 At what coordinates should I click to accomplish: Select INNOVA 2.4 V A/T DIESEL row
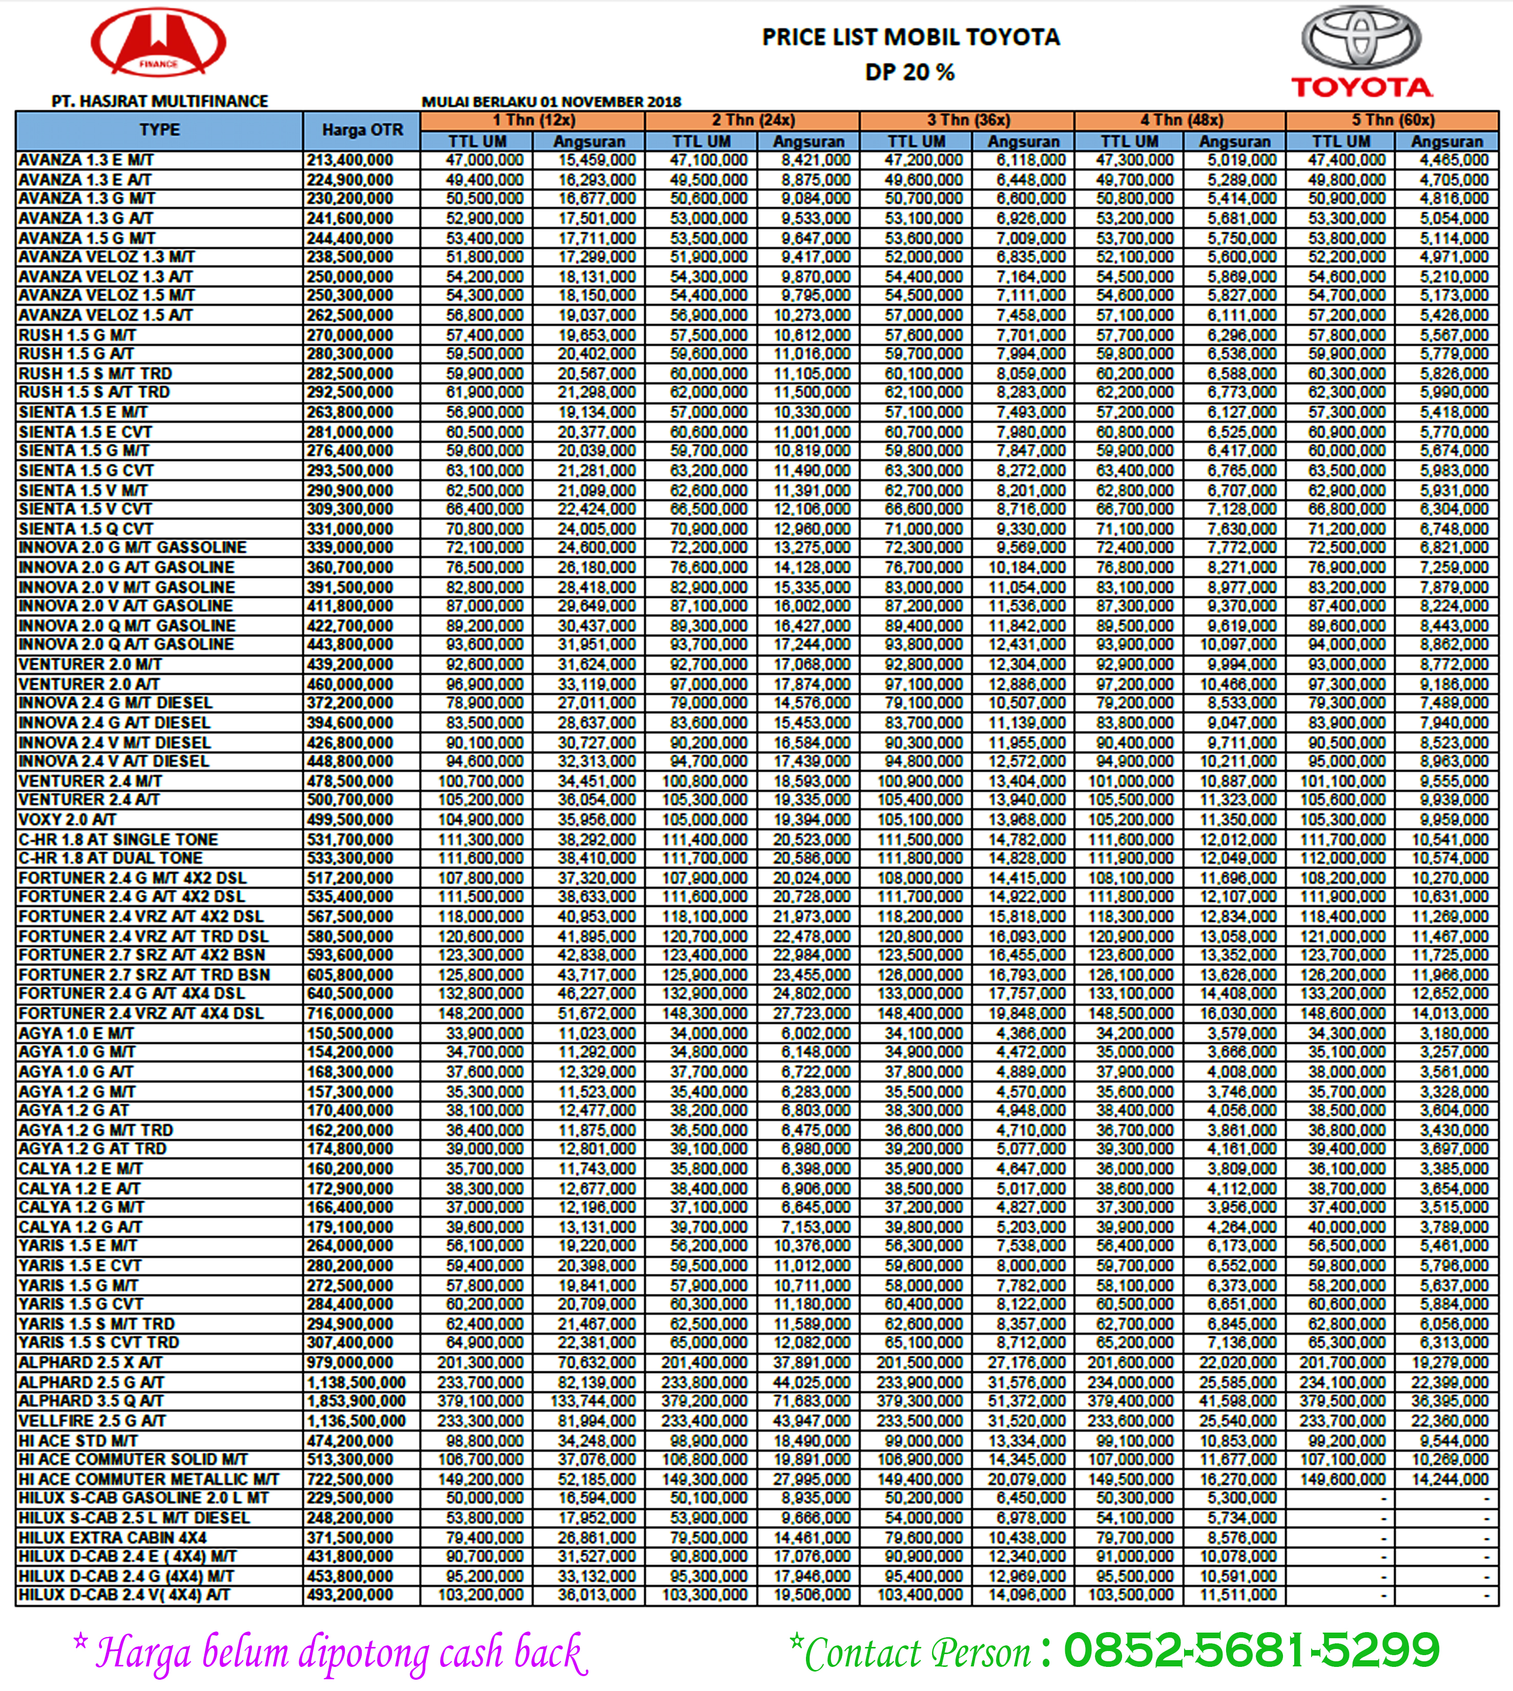click(756, 761)
